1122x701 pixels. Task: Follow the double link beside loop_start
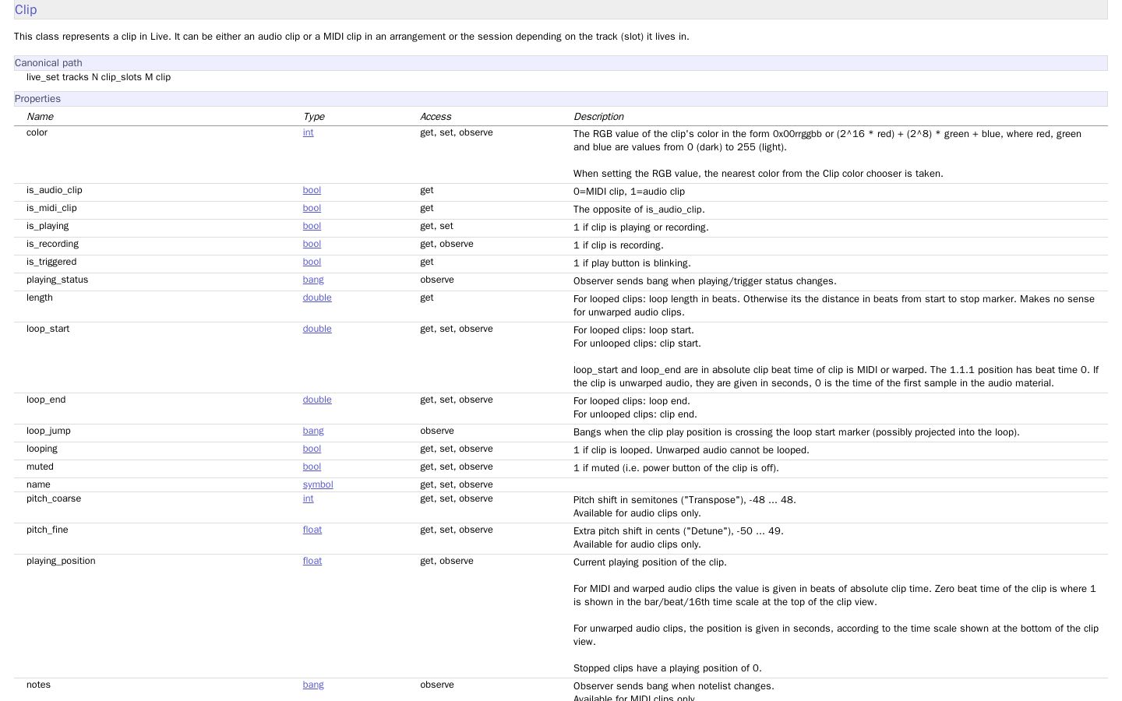pos(317,329)
